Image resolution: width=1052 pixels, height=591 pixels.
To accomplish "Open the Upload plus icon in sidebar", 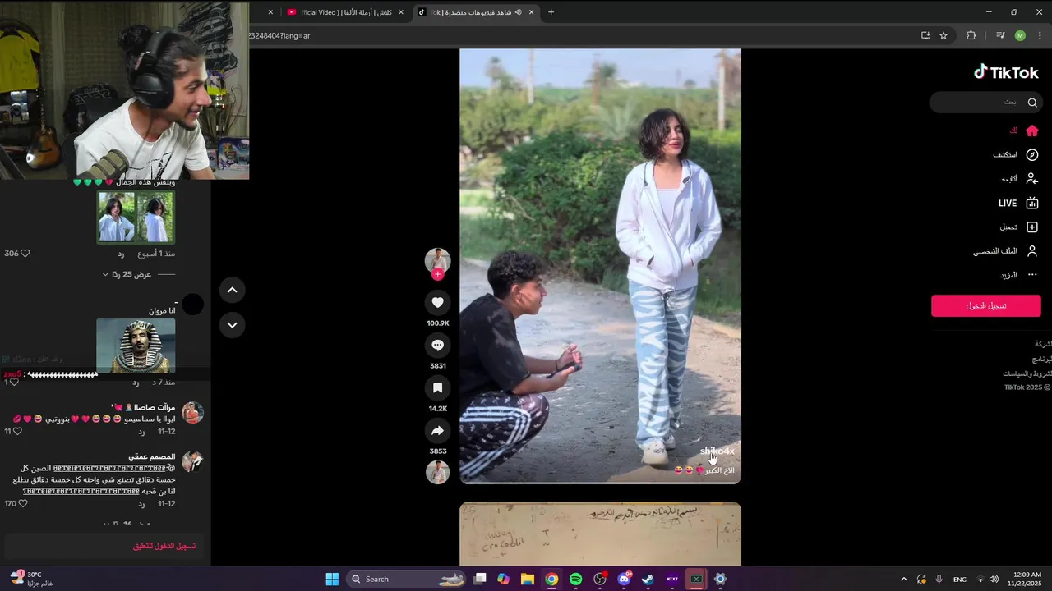I will point(1032,227).
